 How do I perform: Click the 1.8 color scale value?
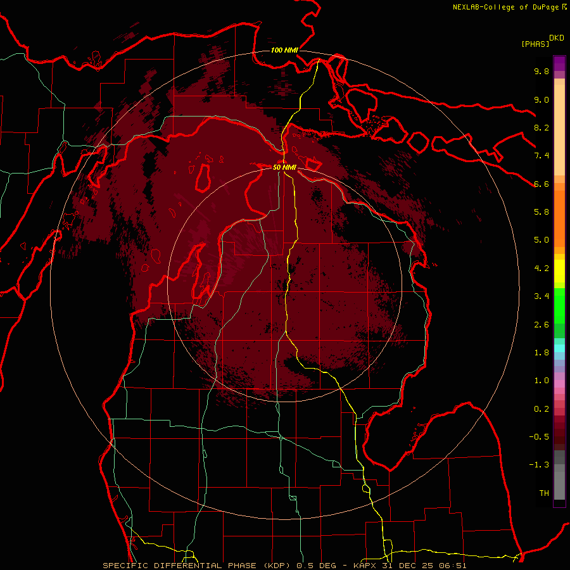pyautogui.click(x=541, y=353)
